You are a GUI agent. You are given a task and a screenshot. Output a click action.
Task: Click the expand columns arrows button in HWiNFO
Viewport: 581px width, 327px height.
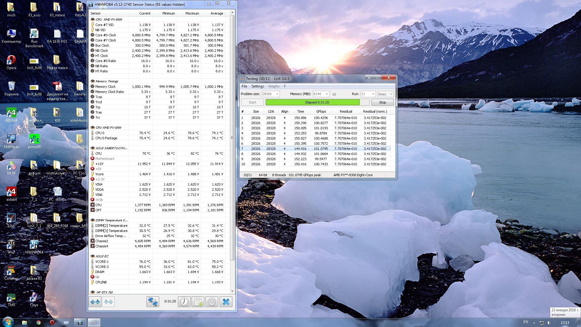click(x=95, y=302)
